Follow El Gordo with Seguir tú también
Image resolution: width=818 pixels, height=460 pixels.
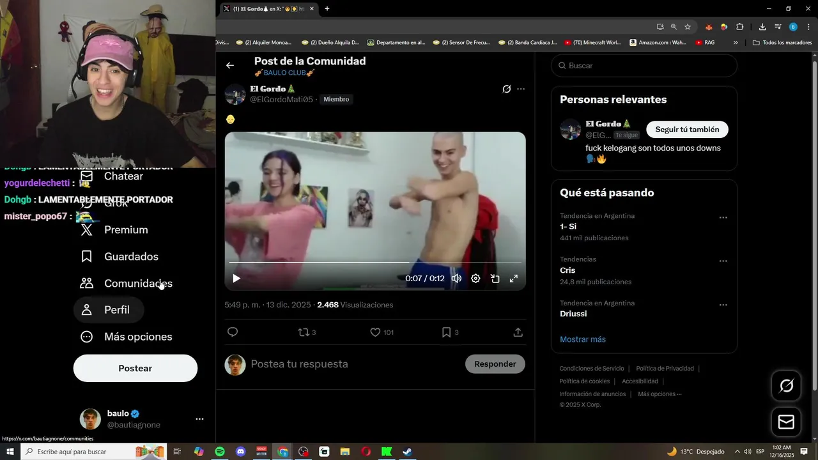click(687, 130)
